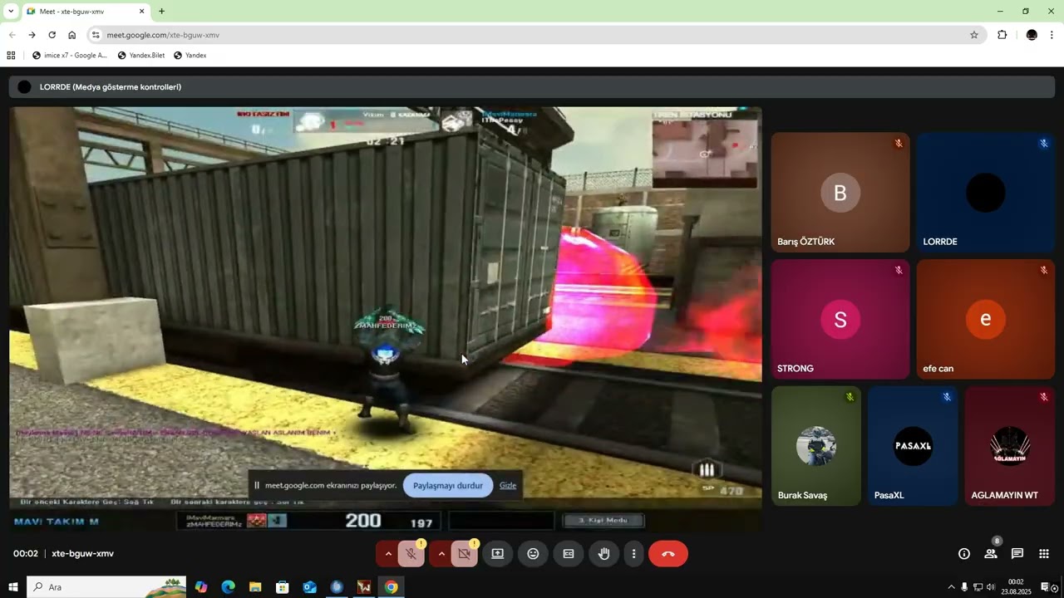Select LORRDE participant tile

(986, 193)
